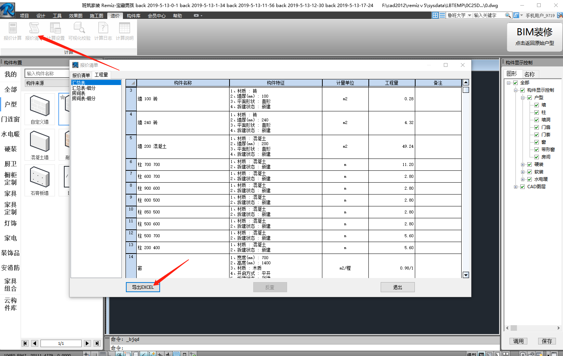Select the 石膏板墙 component thumbnail
The image size is (563, 356).
(x=40, y=180)
